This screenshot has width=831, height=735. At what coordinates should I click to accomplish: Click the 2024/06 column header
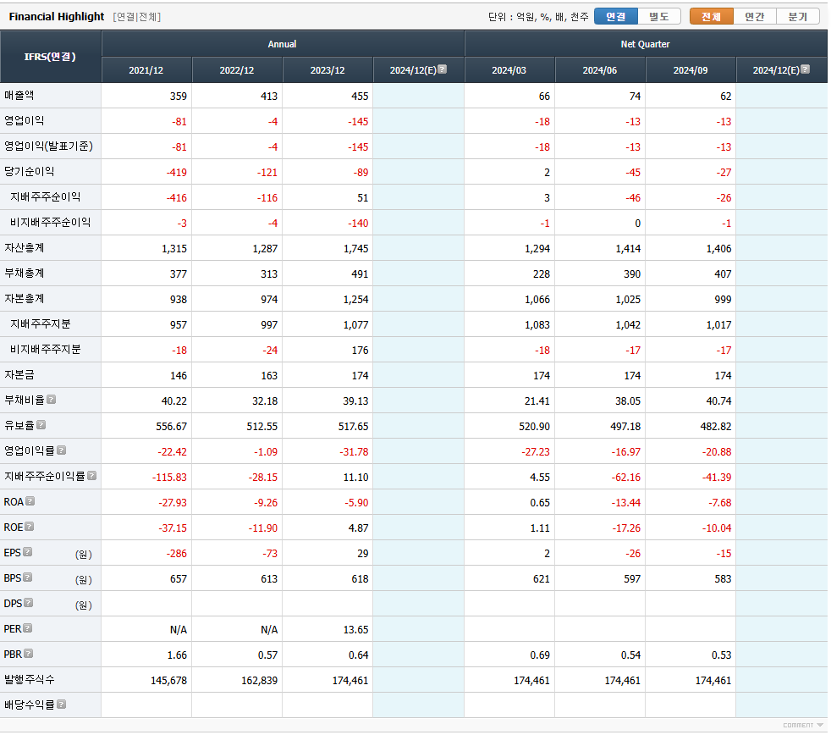pyautogui.click(x=600, y=70)
